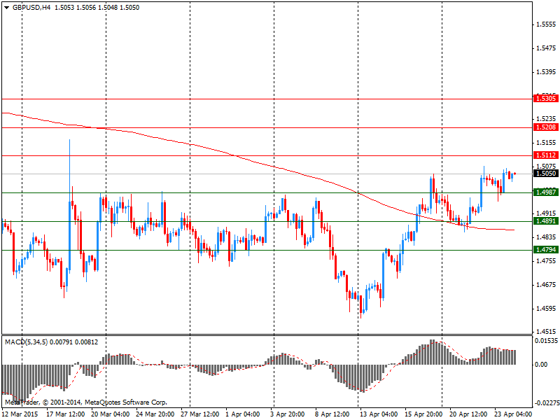Image resolution: width=560 pixels, height=420 pixels.
Task: Click the 8 Apr 12:00 time label
Action: (x=332, y=414)
